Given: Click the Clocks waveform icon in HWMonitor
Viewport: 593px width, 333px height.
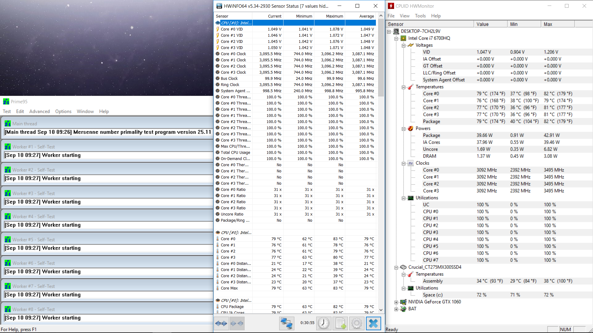Looking at the screenshot, I should (x=410, y=163).
